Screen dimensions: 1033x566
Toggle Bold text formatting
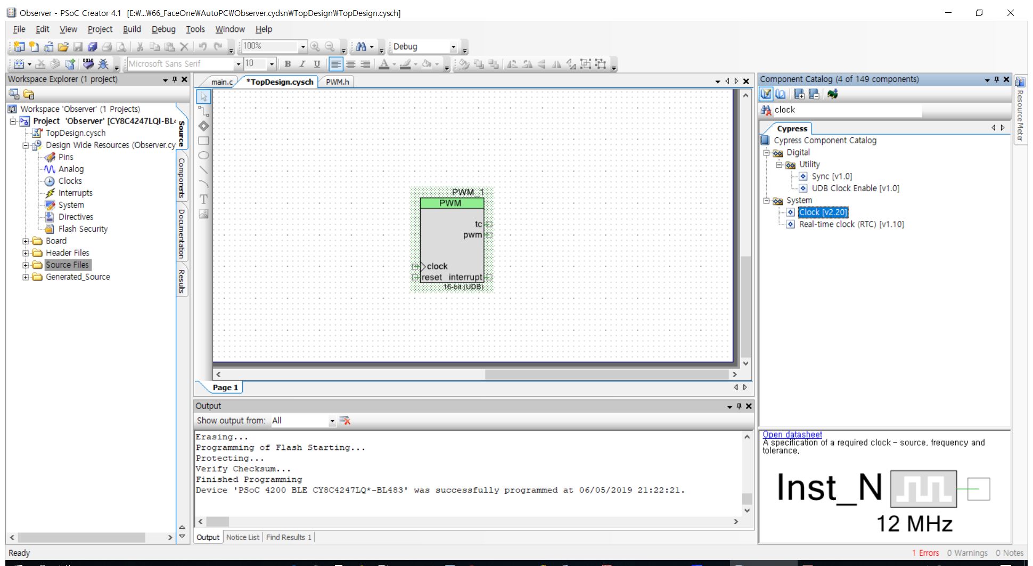pos(288,64)
